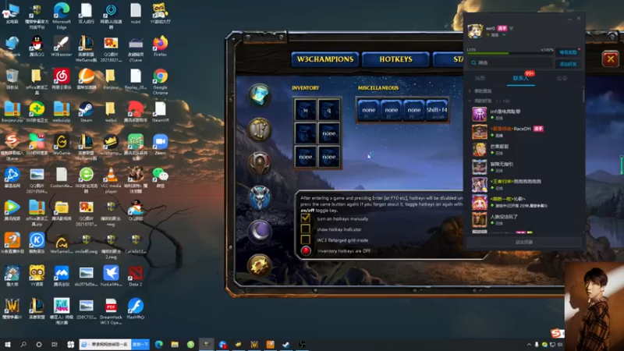Click the add friend button beside search
This screenshot has height=351, width=624.
point(568,64)
